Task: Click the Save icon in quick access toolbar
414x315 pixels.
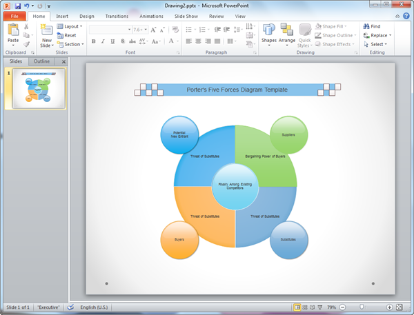Action: [17, 6]
